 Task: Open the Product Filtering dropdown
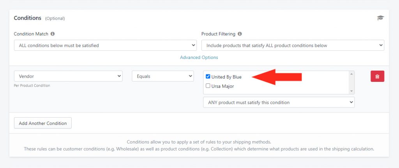coord(293,45)
